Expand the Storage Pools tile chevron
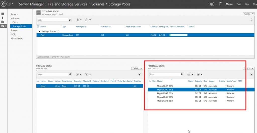 click(x=251, y=20)
